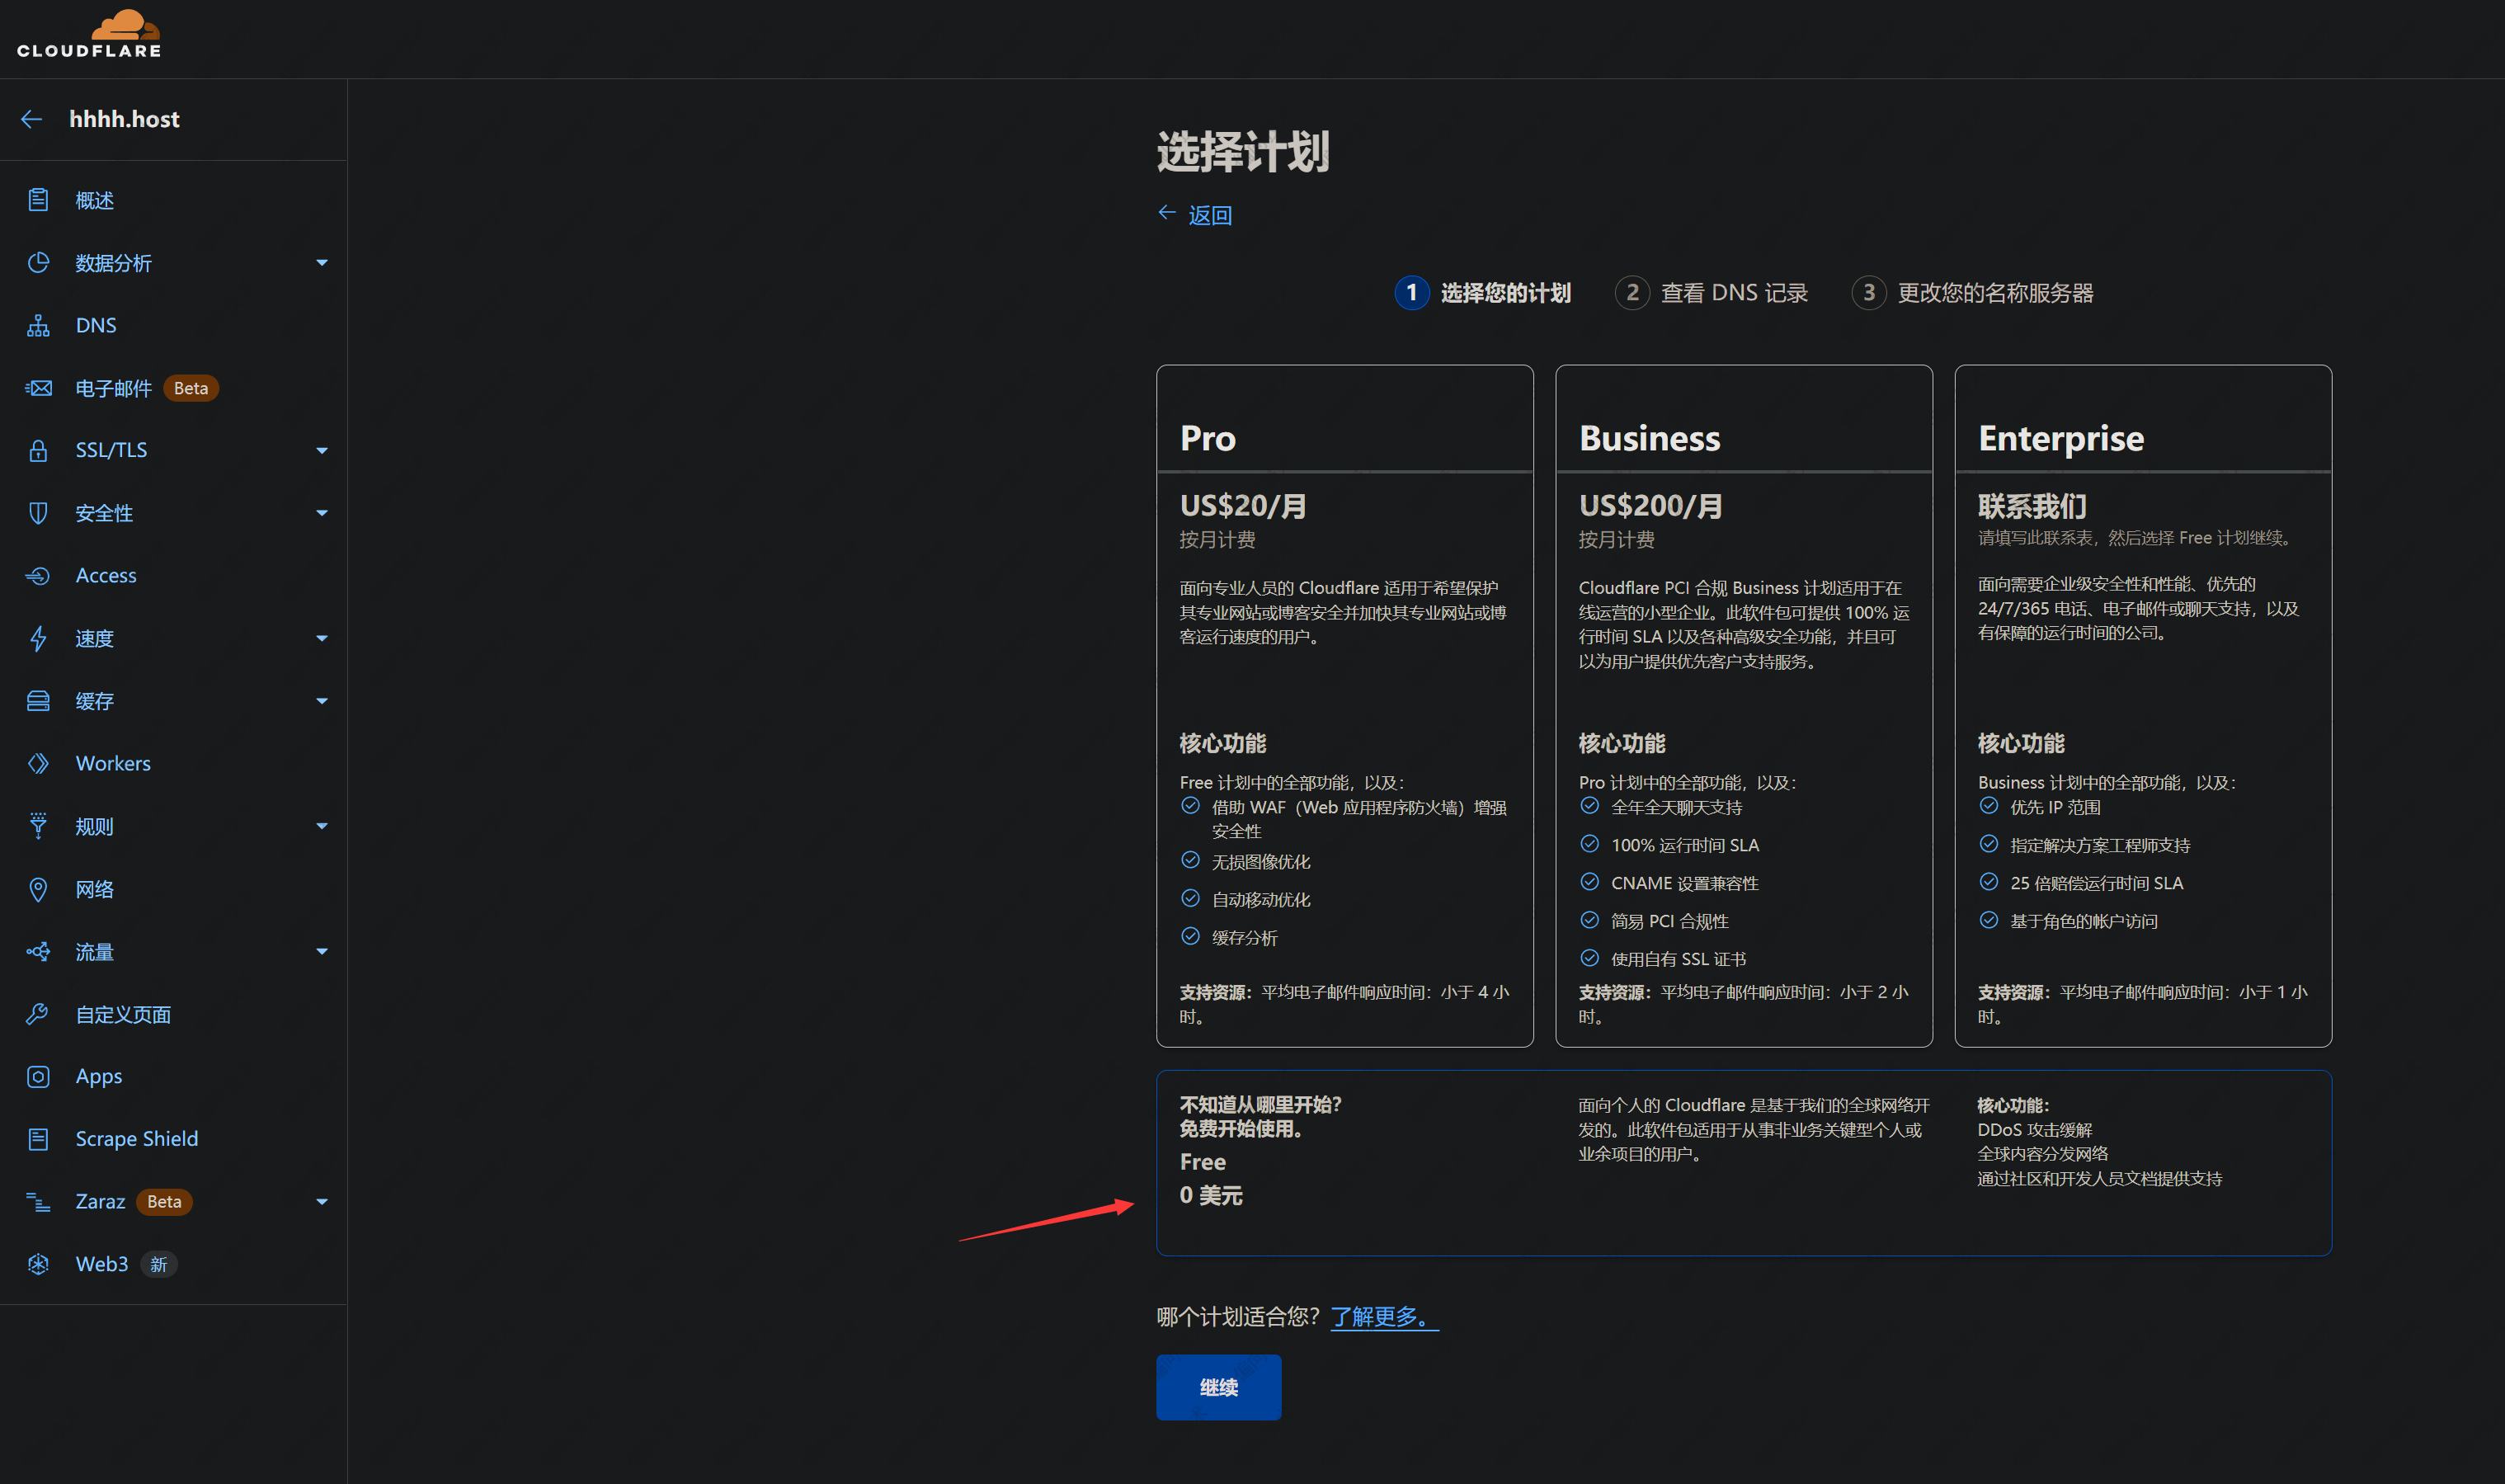Click the 电子邮件 envelope icon
The image size is (2505, 1484).
pyautogui.click(x=38, y=388)
